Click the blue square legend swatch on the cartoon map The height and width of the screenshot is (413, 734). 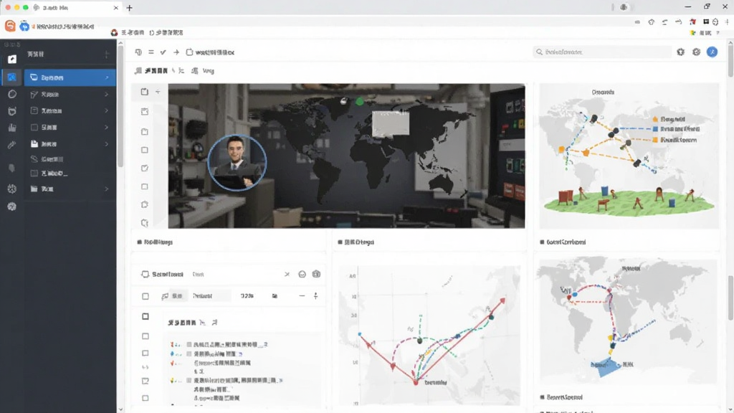tap(655, 129)
